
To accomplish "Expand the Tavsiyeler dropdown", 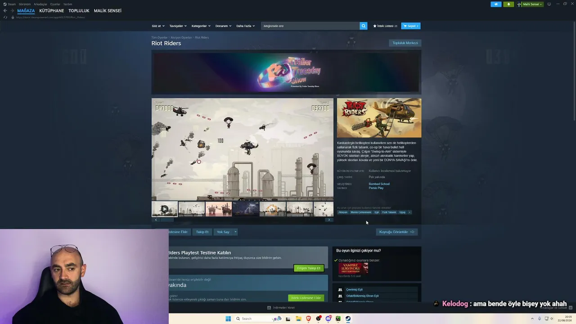I will coord(178,26).
